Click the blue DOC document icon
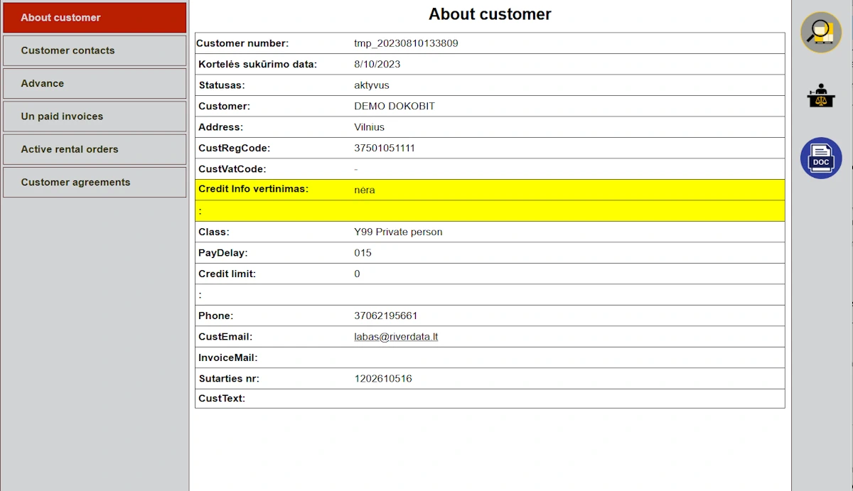This screenshot has height=491, width=853. tap(821, 158)
